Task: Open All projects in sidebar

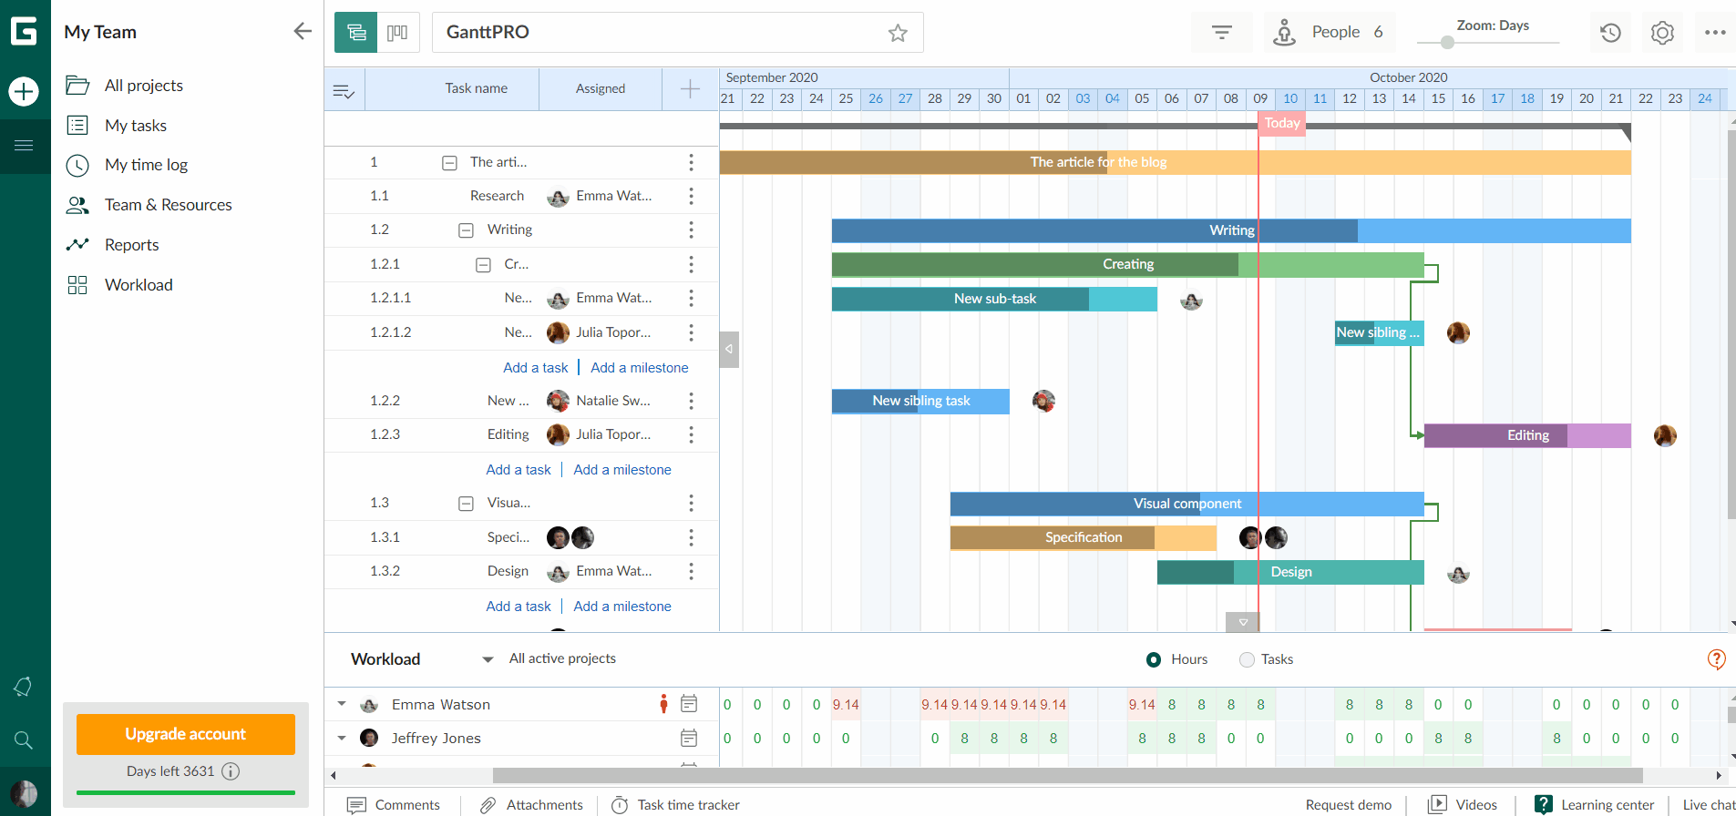Action: (144, 86)
